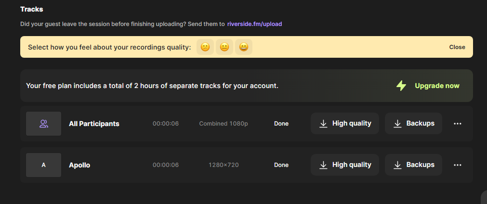Click the All Participants track name
Image resolution: width=487 pixels, height=204 pixels.
coord(94,124)
